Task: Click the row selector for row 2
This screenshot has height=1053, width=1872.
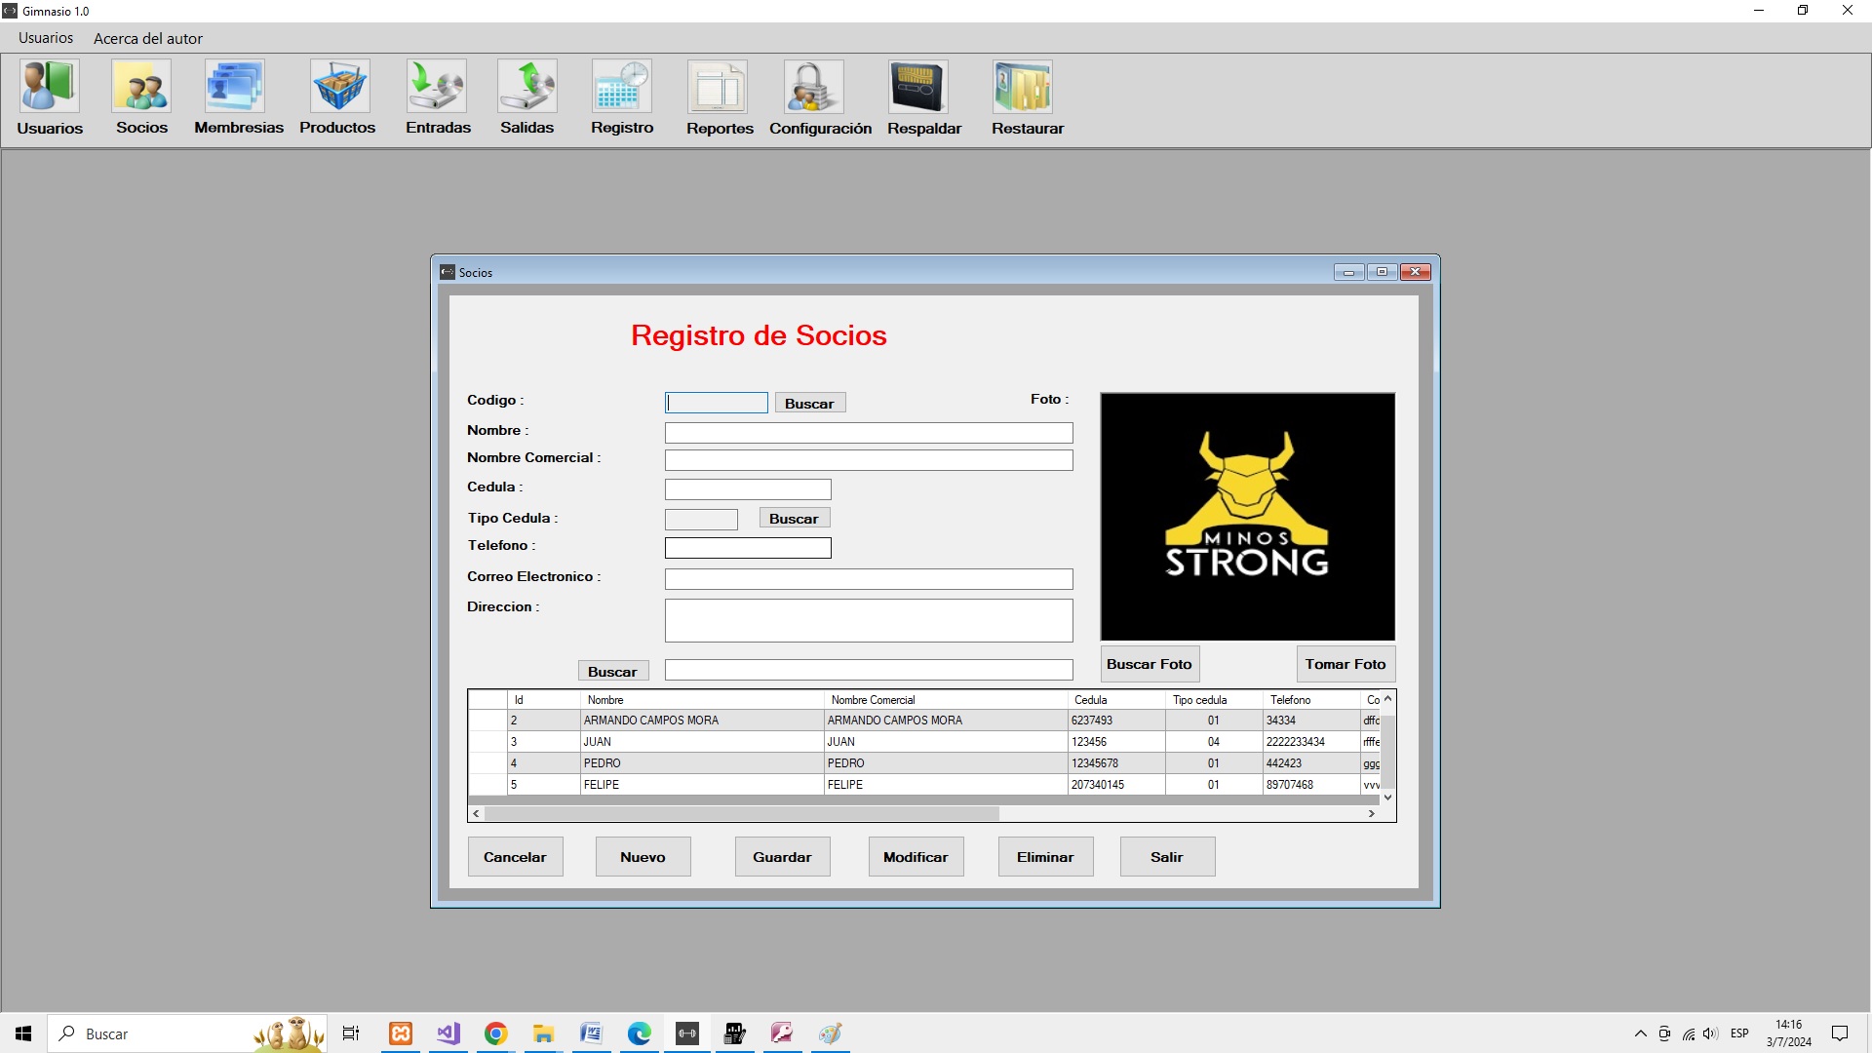Action: coord(487,721)
